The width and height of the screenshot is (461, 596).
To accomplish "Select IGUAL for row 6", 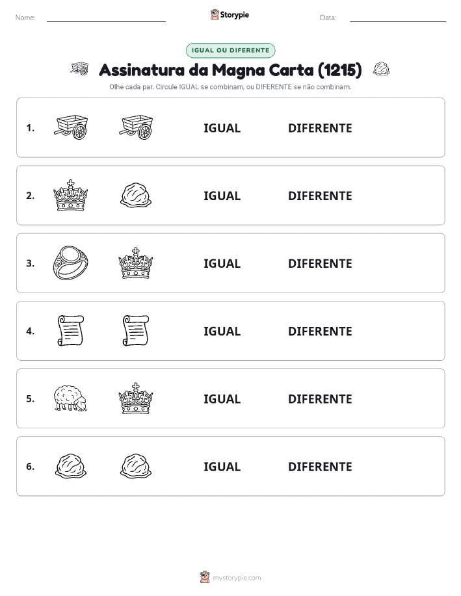I will coord(222,467).
